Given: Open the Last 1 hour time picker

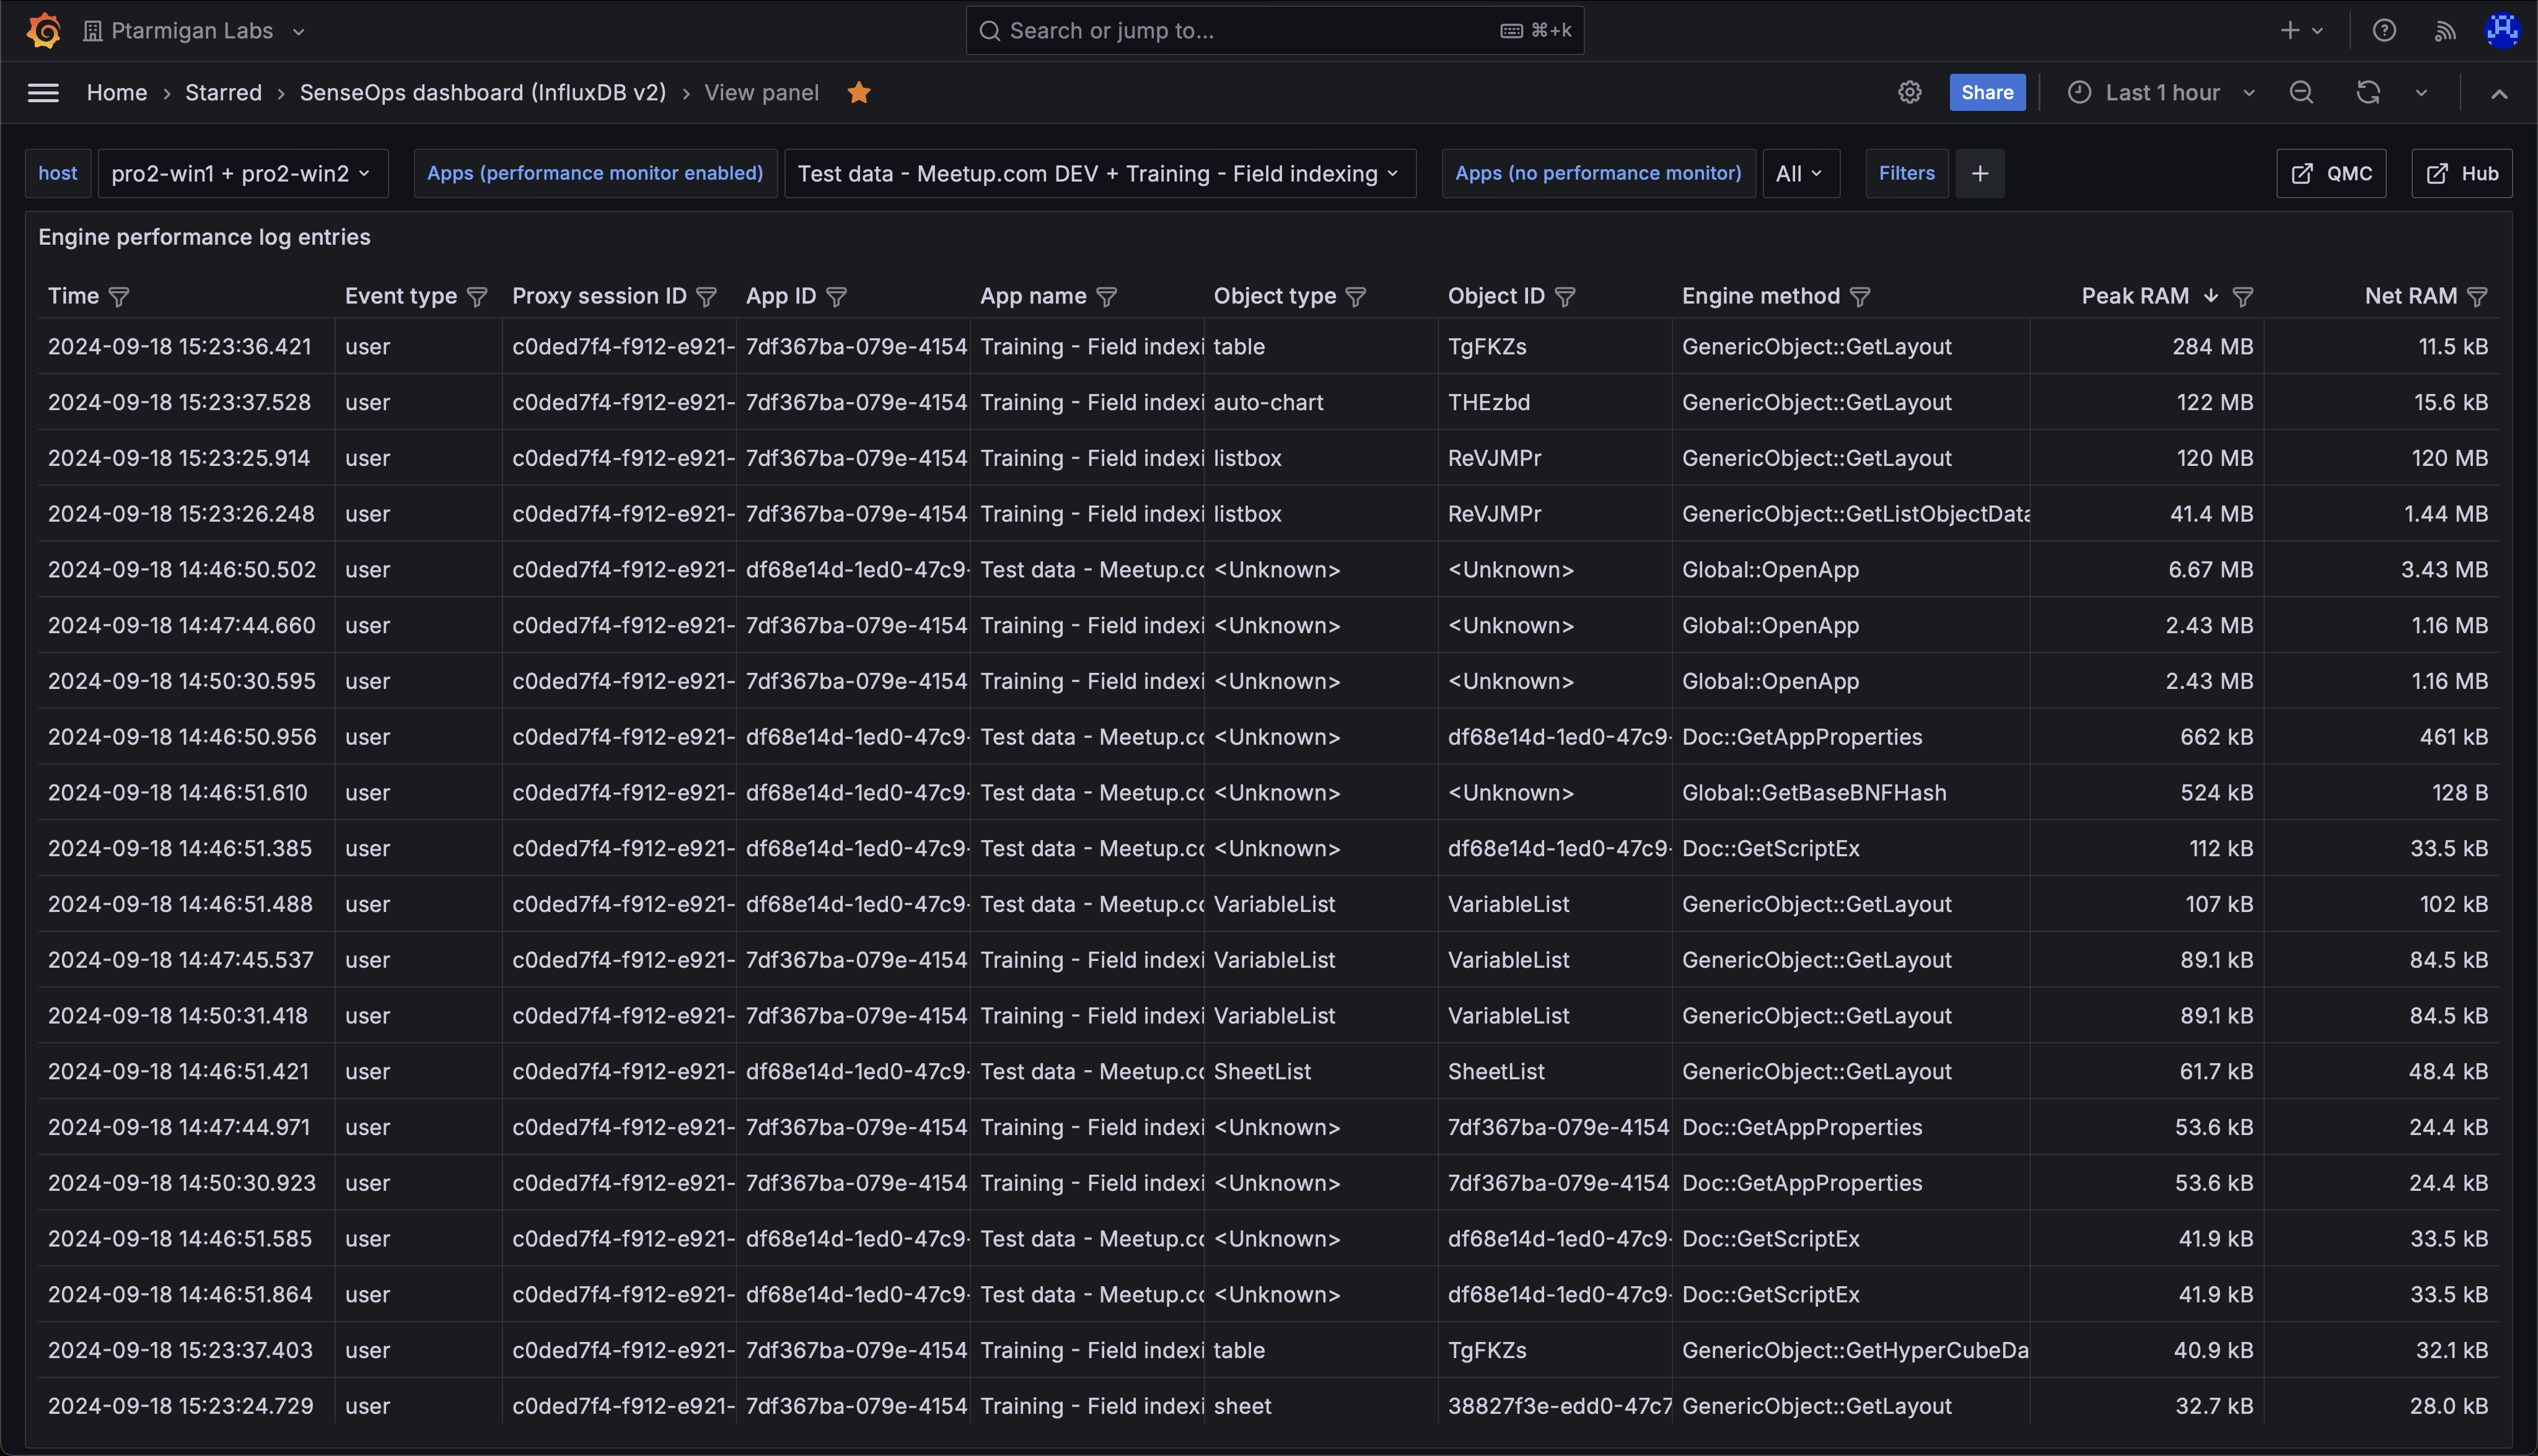Looking at the screenshot, I should tap(2160, 92).
